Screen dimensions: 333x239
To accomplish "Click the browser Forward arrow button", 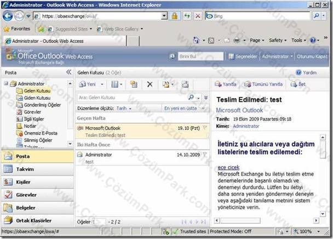I will pyautogui.click(x=19, y=16).
